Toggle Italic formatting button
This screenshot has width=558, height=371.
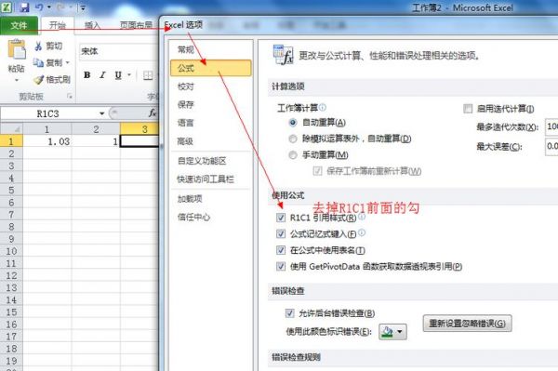(102, 75)
